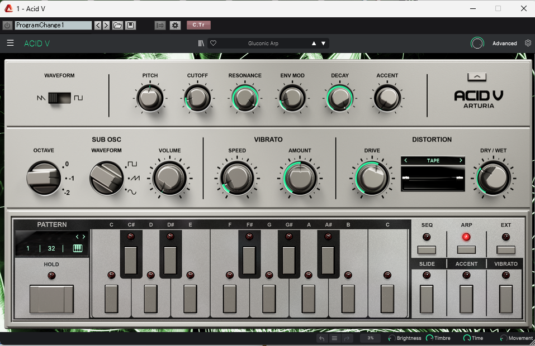Click the C.Tr button

198,25
